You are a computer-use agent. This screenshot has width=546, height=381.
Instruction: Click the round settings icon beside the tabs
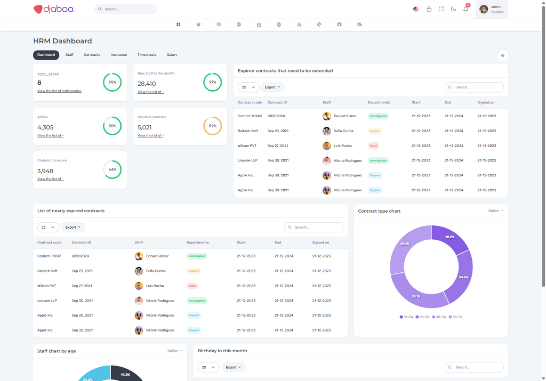(x=502, y=55)
